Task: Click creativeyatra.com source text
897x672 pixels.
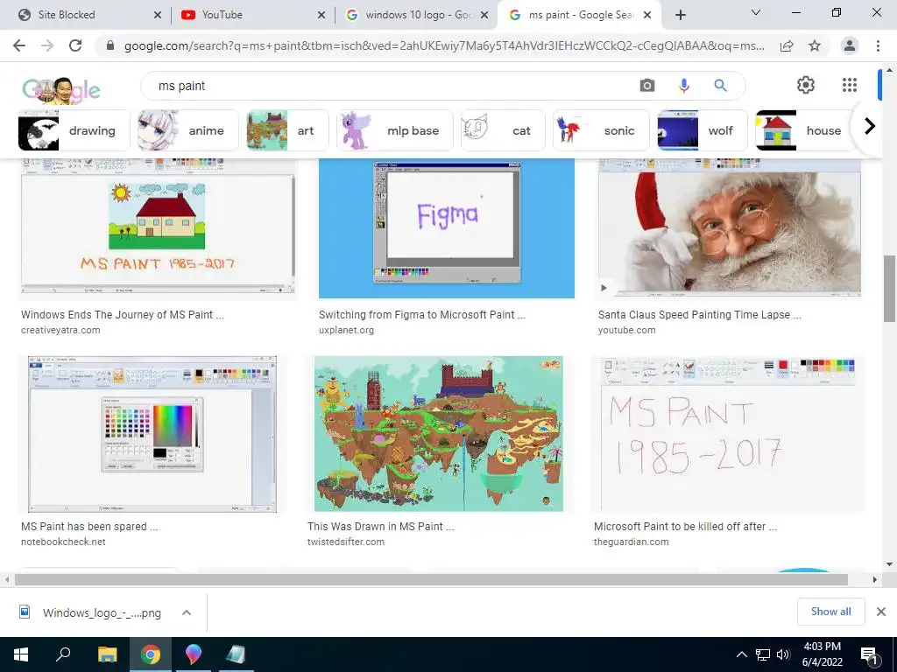Action: [60, 330]
